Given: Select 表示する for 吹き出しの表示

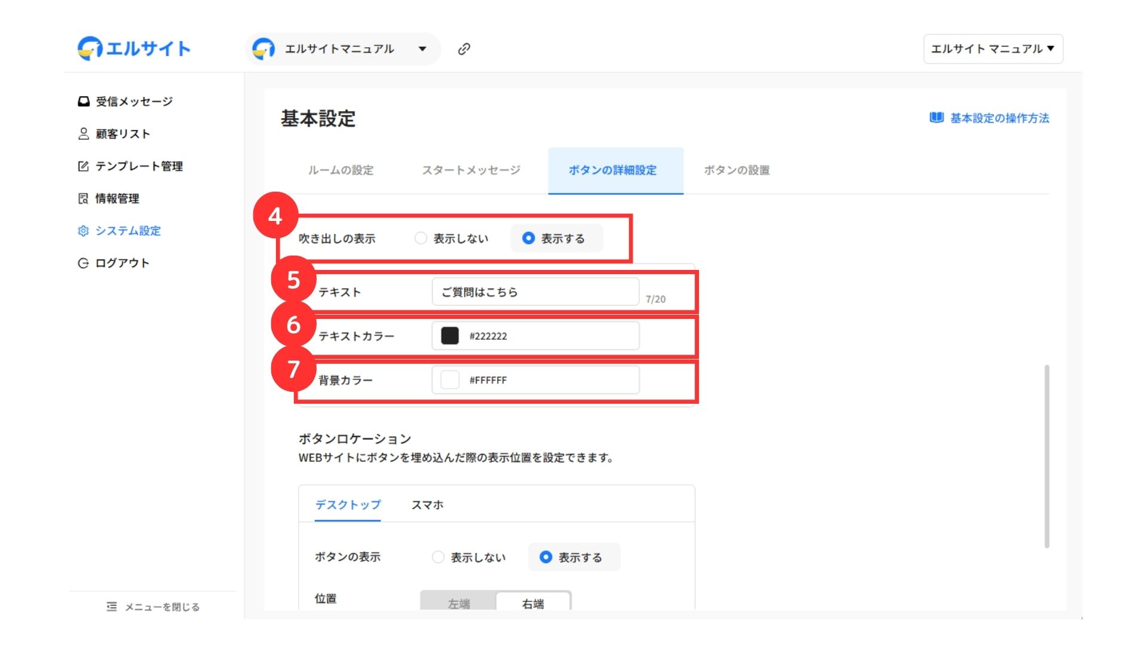Looking at the screenshot, I should pyautogui.click(x=528, y=238).
